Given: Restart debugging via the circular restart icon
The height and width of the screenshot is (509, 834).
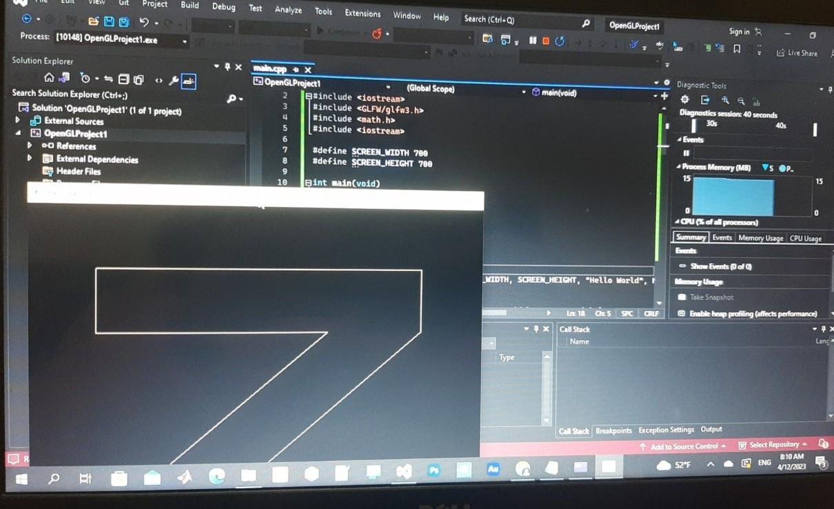Looking at the screenshot, I should pyautogui.click(x=559, y=40).
